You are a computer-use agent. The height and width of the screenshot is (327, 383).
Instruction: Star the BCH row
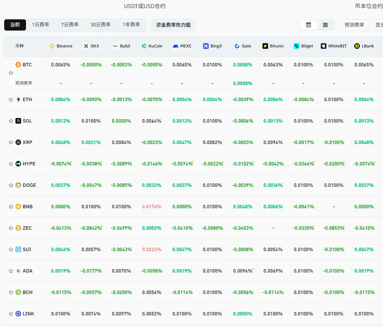pyautogui.click(x=11, y=292)
